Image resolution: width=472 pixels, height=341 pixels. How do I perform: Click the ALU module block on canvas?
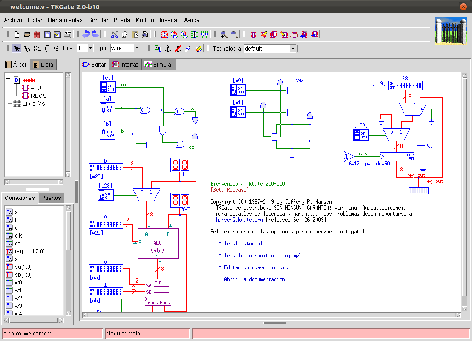click(x=158, y=244)
